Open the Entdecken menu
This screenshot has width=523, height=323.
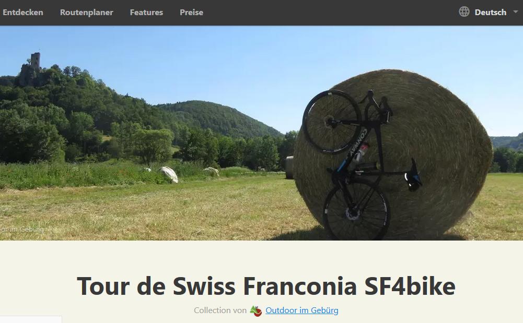[22, 13]
